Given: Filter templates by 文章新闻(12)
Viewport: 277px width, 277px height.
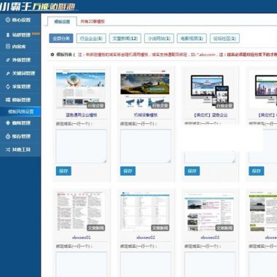Looking at the screenshot, I should coord(125,39).
